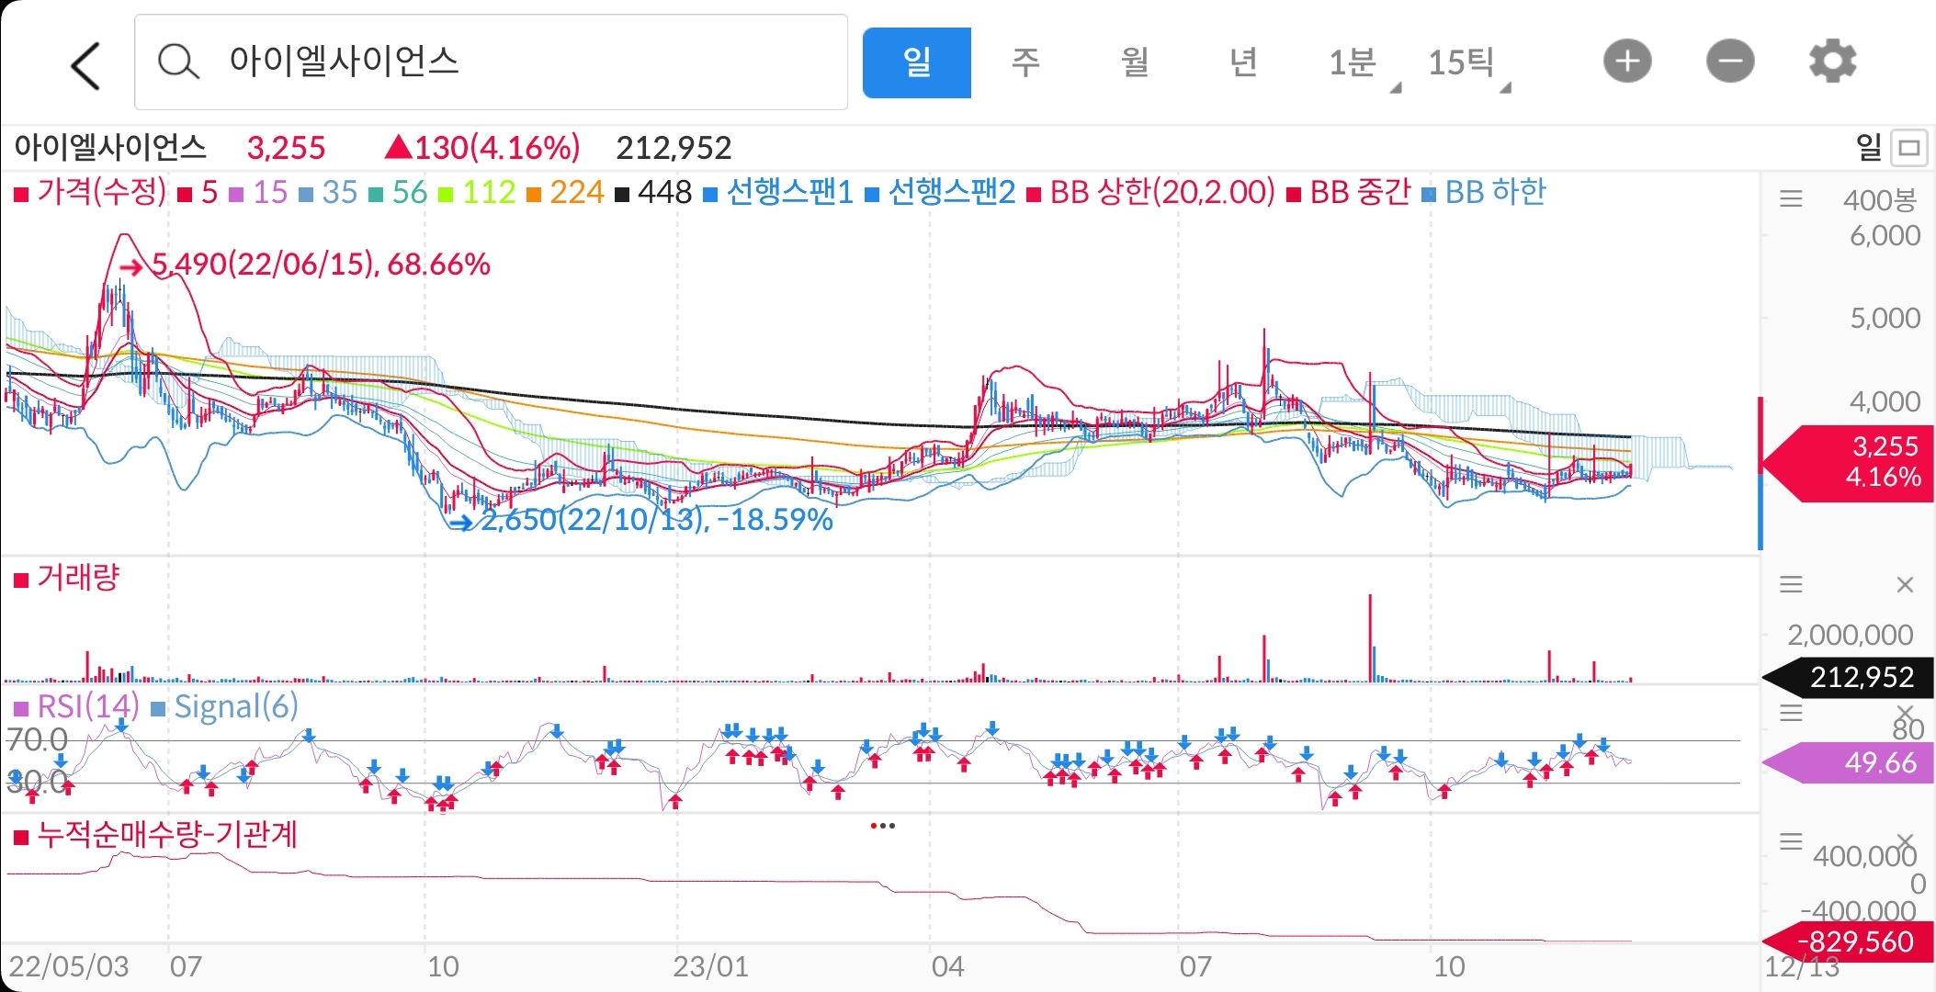Close the 거래량 volume panel
Screen dimensions: 1936x992
point(1905,584)
